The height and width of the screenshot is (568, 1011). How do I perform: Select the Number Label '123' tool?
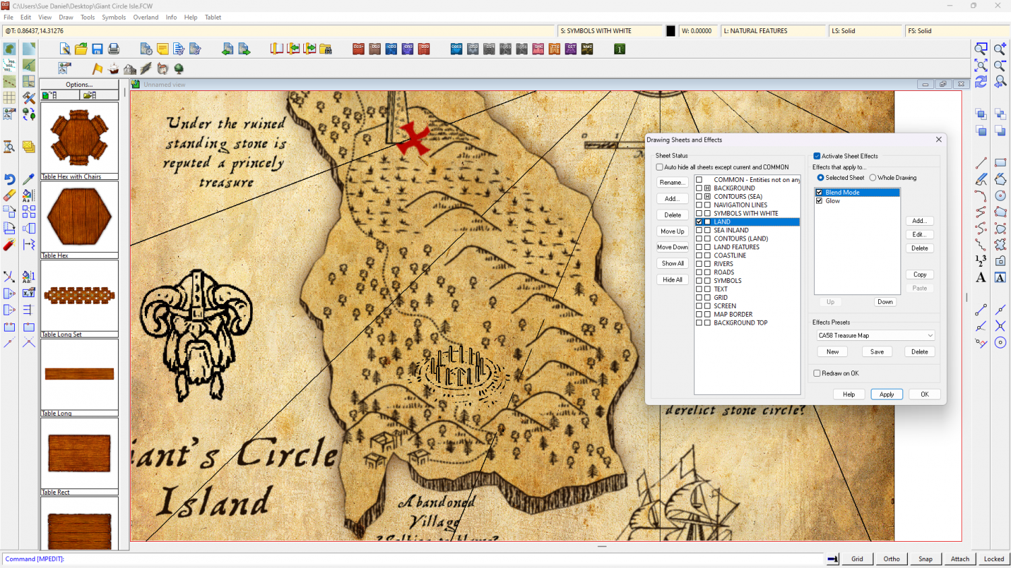(x=981, y=261)
